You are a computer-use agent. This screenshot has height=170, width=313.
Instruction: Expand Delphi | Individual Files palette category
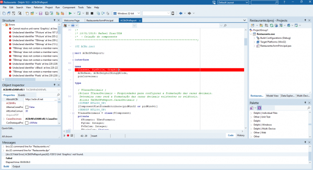251,113
